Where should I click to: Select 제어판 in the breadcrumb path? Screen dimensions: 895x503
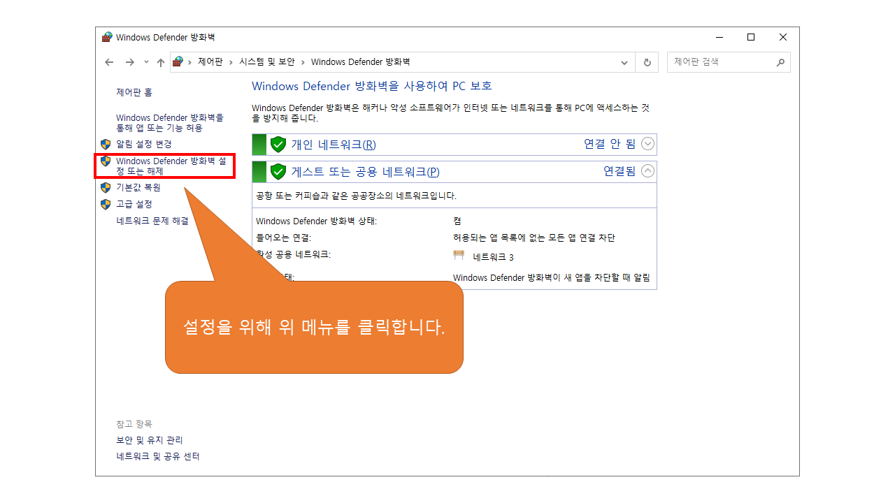[210, 62]
